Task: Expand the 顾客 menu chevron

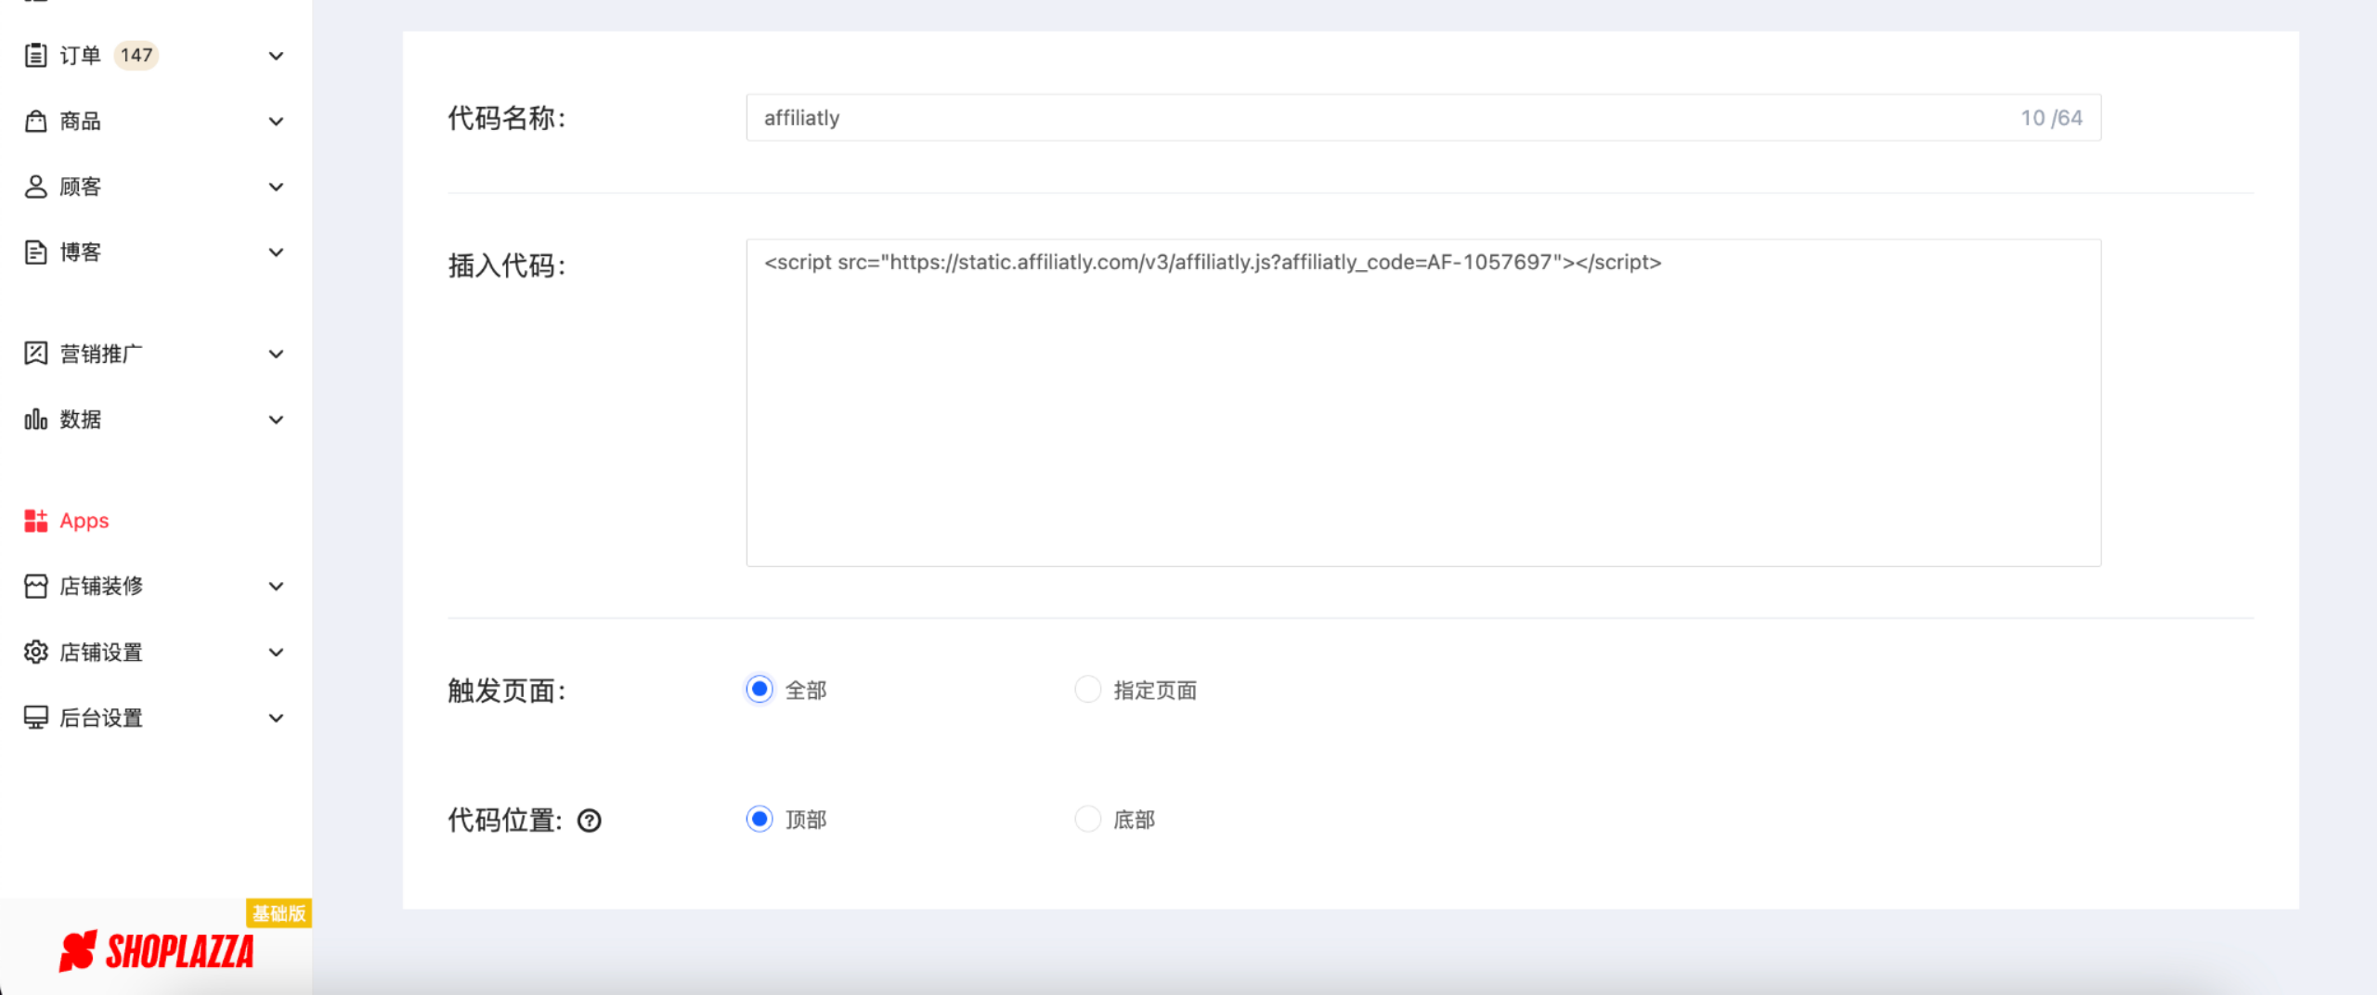Action: pos(276,187)
